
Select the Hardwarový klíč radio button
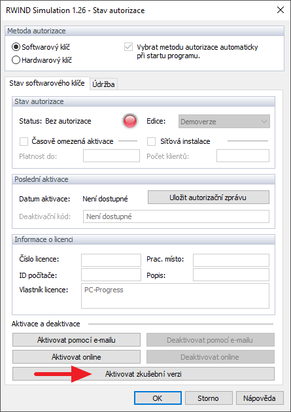point(16,60)
